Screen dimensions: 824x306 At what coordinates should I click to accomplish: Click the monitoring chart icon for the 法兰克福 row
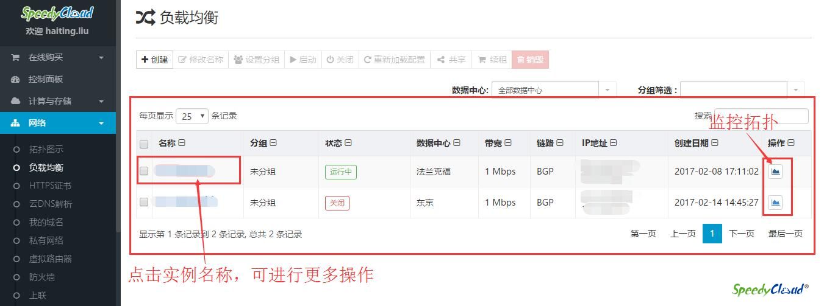point(775,172)
